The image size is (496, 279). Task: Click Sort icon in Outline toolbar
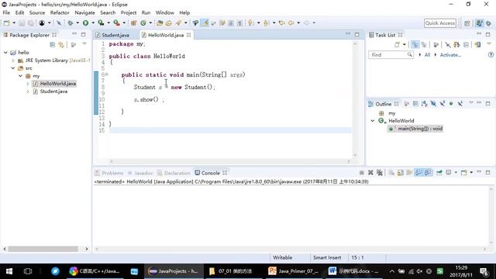click(x=424, y=104)
